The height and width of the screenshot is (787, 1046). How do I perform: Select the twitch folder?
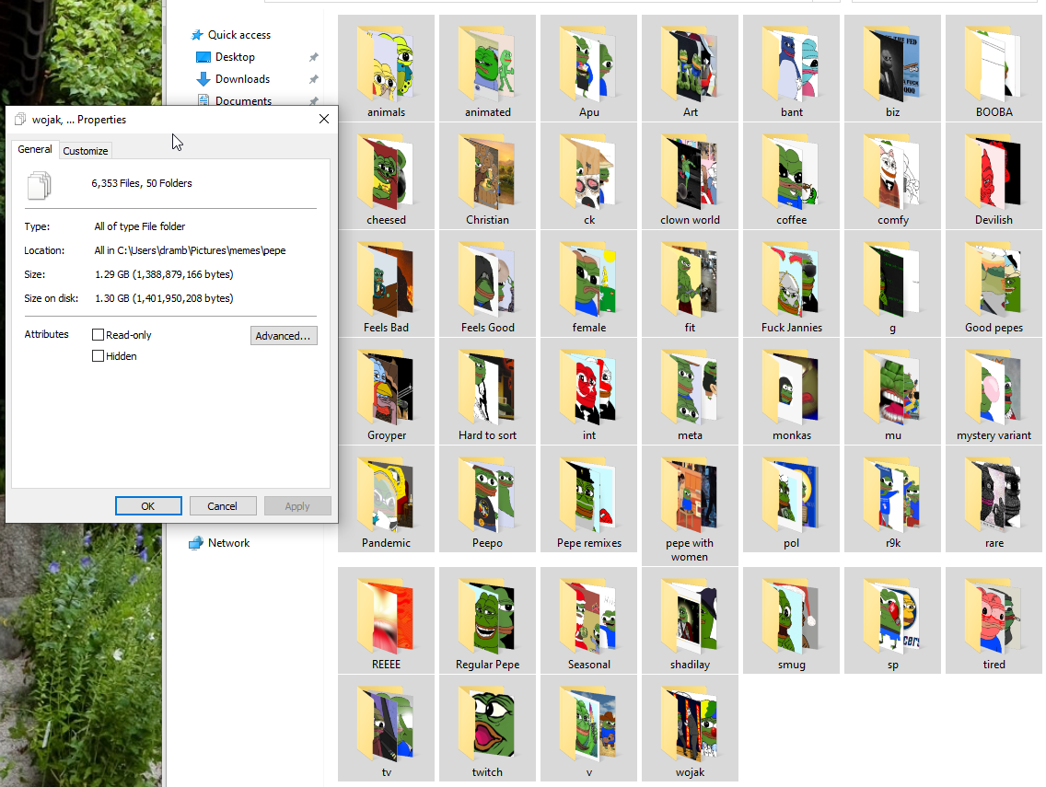487,728
